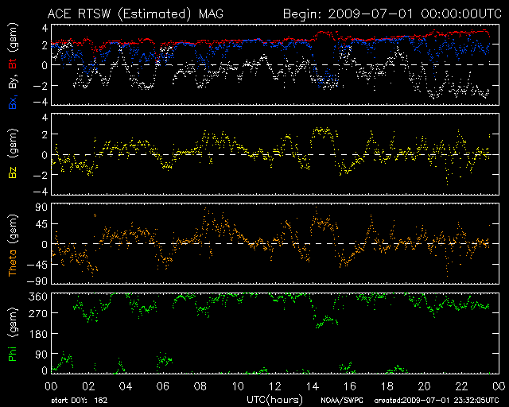The height and width of the screenshot is (407, 509).
Task: Click the '14' hour tick label
Action: [x=313, y=386]
